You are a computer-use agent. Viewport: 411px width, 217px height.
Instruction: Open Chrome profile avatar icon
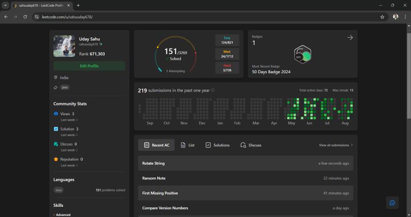pos(396,16)
